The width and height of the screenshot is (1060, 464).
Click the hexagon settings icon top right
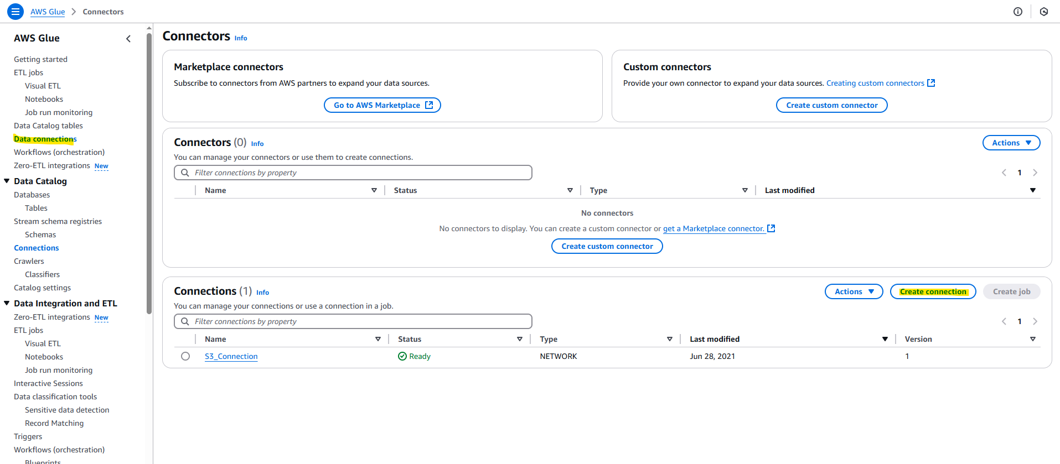click(x=1043, y=12)
